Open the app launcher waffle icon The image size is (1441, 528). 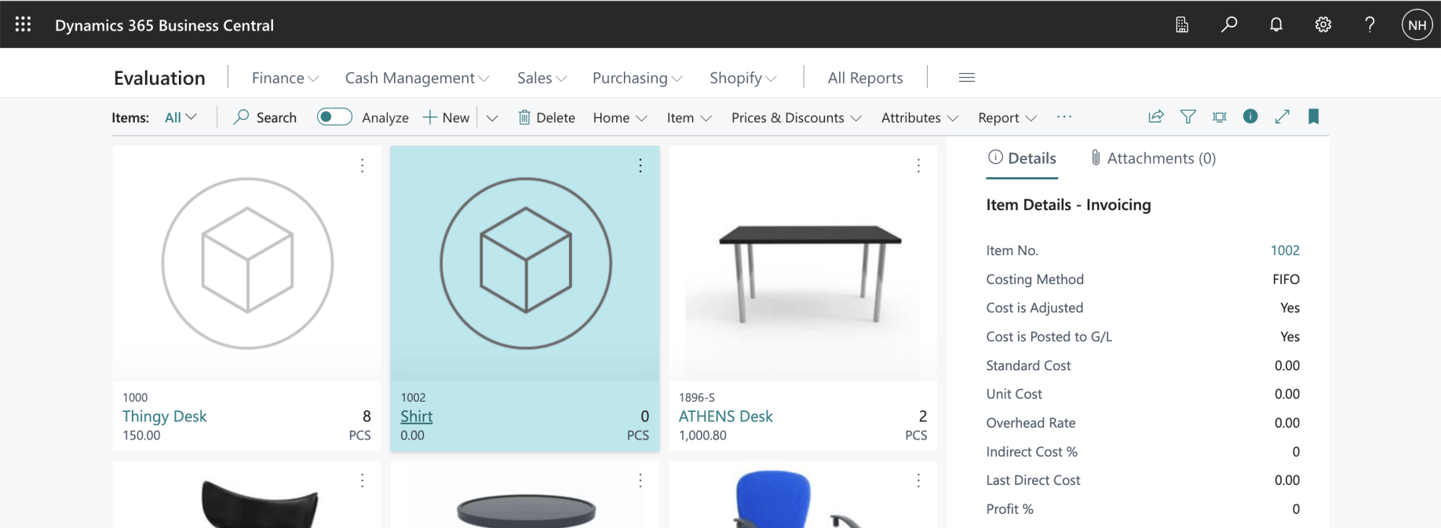point(23,24)
